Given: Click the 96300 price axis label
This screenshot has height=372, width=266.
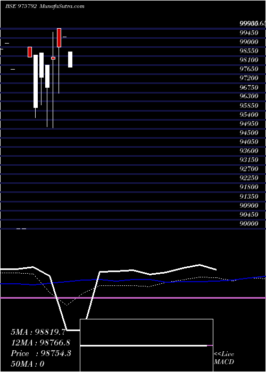Looking at the screenshot, I should tap(249, 96).
